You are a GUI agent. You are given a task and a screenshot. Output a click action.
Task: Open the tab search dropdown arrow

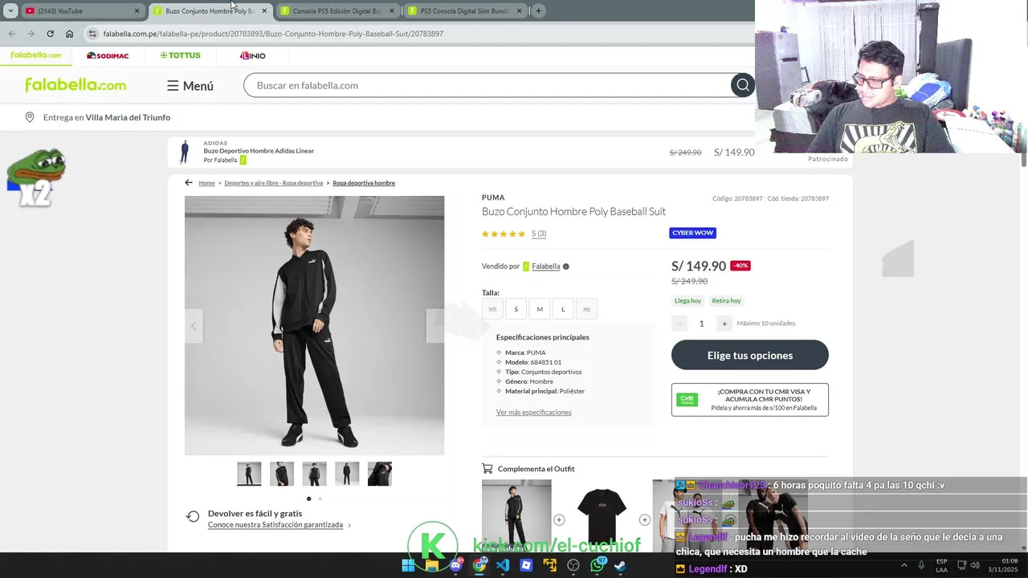click(x=10, y=11)
